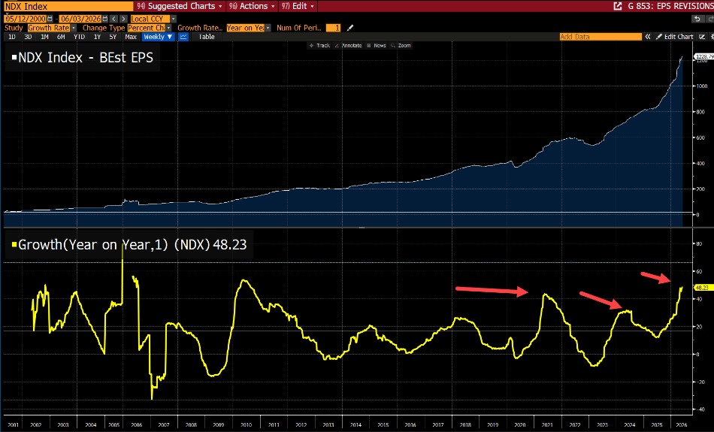Select the 1Y time range

[x=97, y=37]
